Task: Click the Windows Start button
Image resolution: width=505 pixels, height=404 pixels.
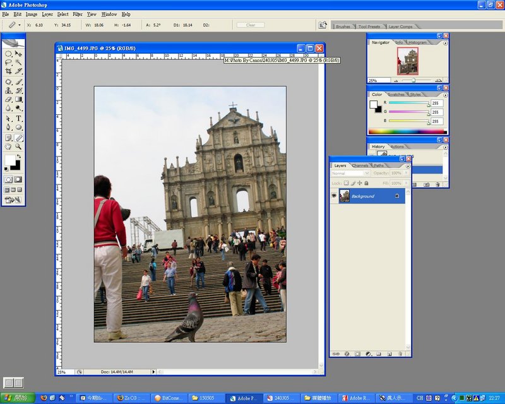Action: click(18, 398)
